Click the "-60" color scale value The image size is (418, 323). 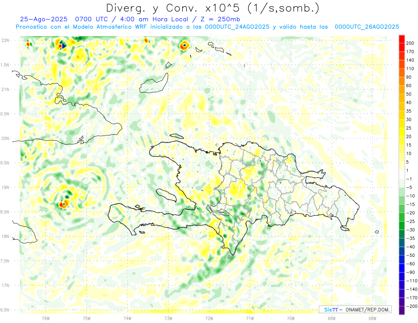tap(411, 264)
